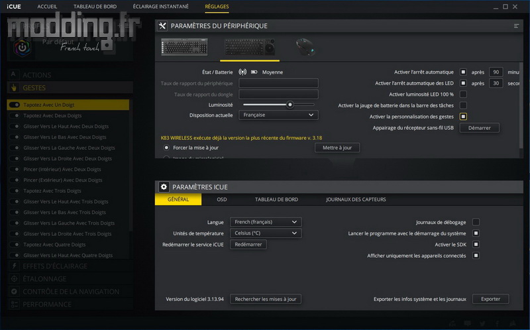The width and height of the screenshot is (530, 330).
Task: Click the Actions section letter A icon
Action: pyautogui.click(x=13, y=75)
